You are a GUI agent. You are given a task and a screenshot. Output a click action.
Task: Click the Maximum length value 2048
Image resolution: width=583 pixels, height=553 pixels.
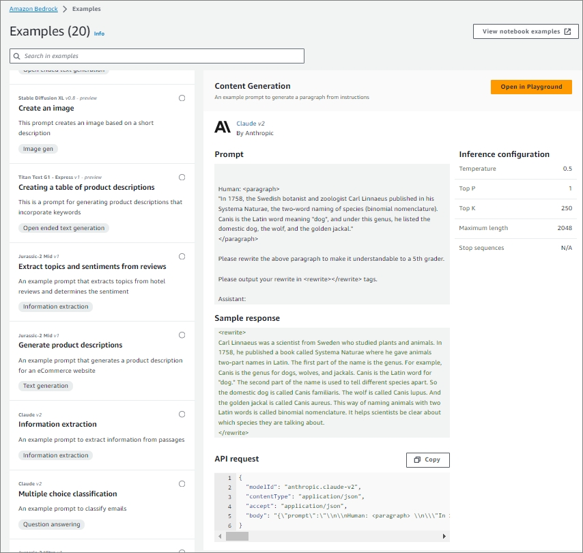tap(565, 228)
